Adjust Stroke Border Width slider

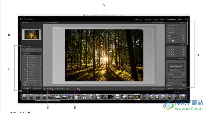point(176,30)
